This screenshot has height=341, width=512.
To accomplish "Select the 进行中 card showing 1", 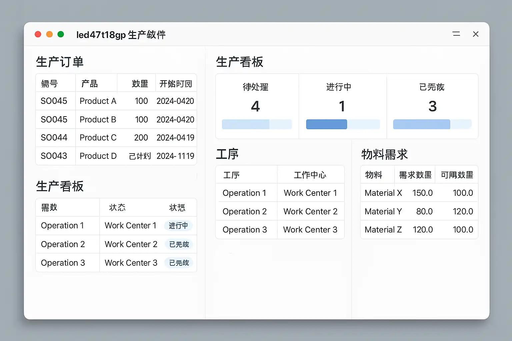I will click(342, 106).
